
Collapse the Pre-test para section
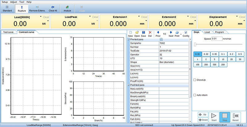pos(129,40)
